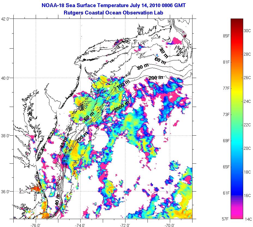This screenshot has width=253, height=227.
Task: Click the '28C' colorbar label
Action: click(x=247, y=54)
